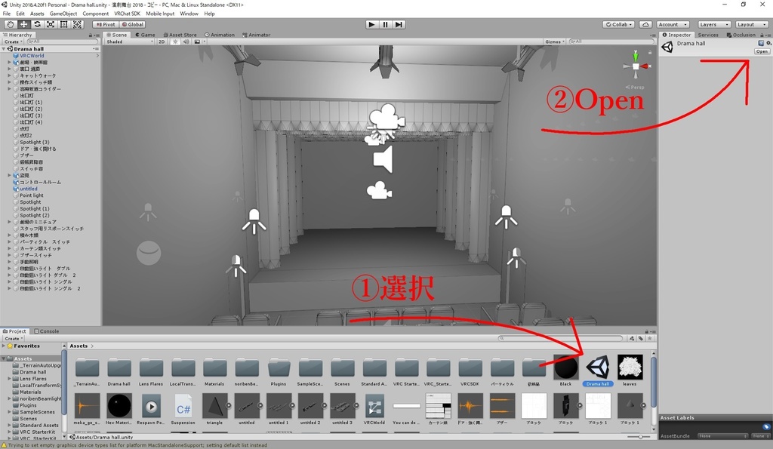Select the Hand pan tool
The image size is (773, 449).
tap(10, 24)
